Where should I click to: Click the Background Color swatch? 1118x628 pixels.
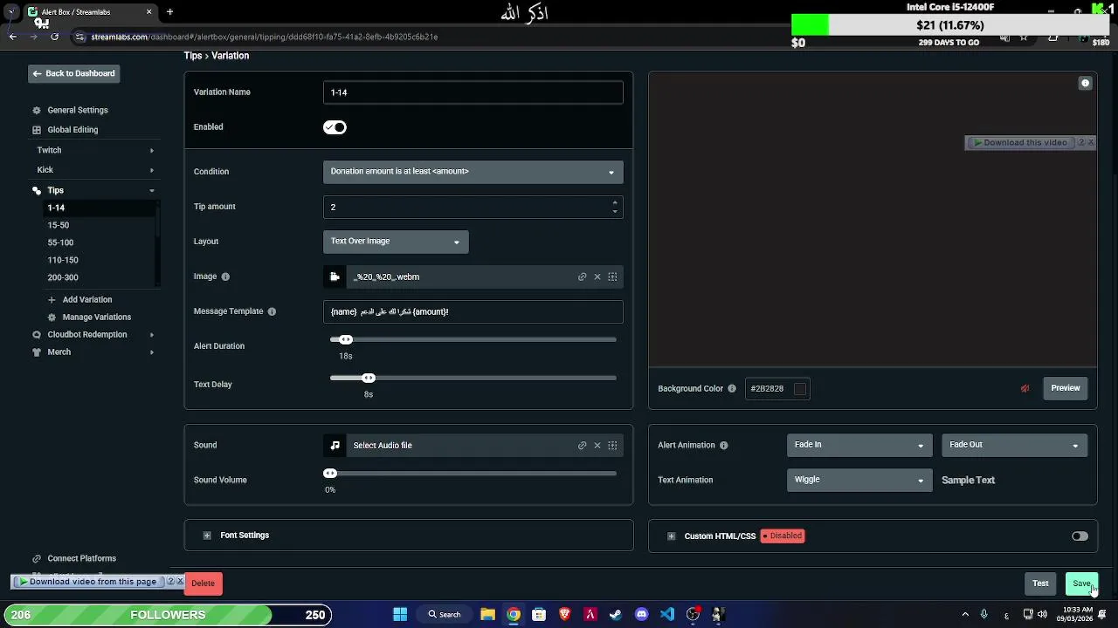800,389
